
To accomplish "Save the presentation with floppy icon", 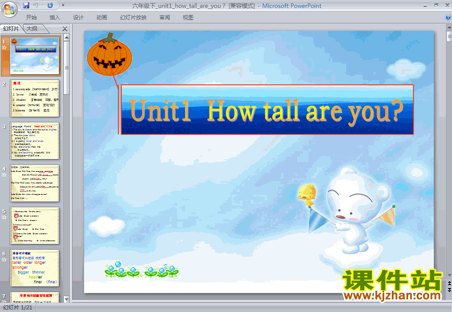I will click(26, 5).
